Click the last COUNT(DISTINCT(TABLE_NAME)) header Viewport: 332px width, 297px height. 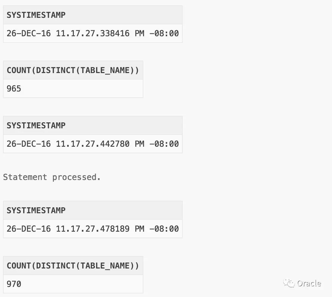[73, 266]
